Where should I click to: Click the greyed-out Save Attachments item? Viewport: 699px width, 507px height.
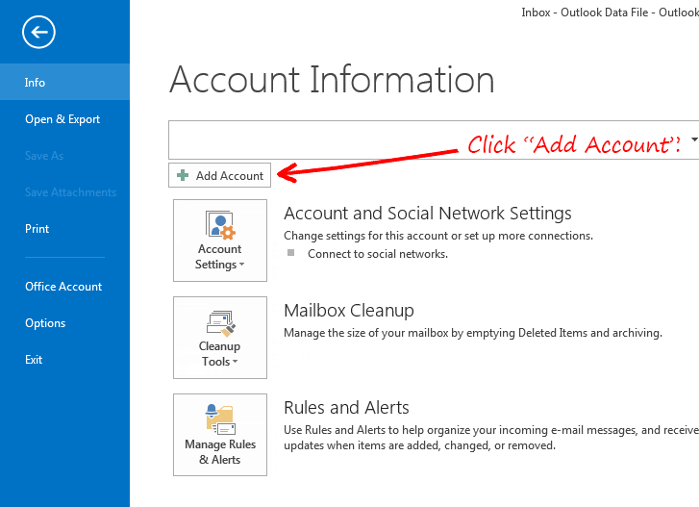70,192
